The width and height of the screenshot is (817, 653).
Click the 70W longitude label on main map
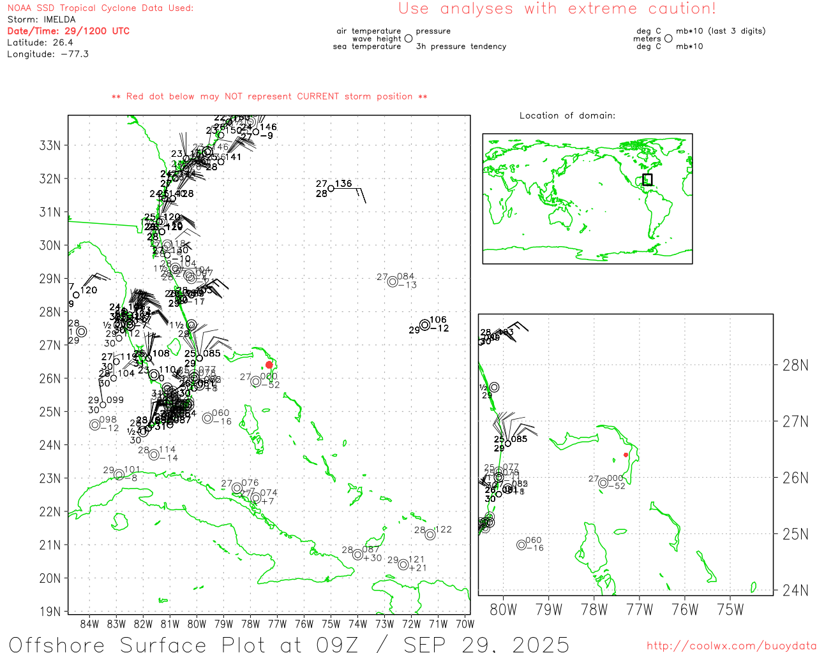point(465,624)
